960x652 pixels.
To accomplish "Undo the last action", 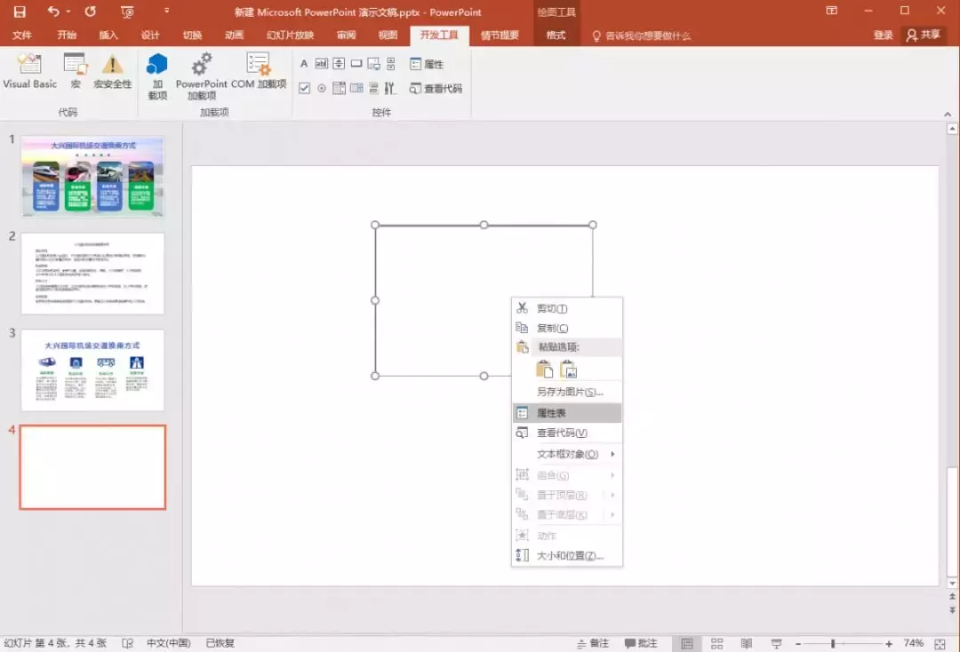I will coord(53,12).
